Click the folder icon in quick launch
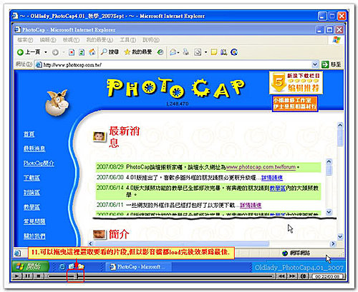 tap(81, 266)
